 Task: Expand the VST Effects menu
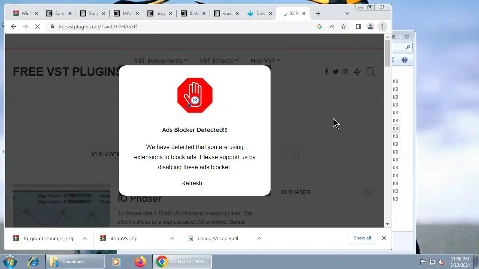(x=219, y=61)
